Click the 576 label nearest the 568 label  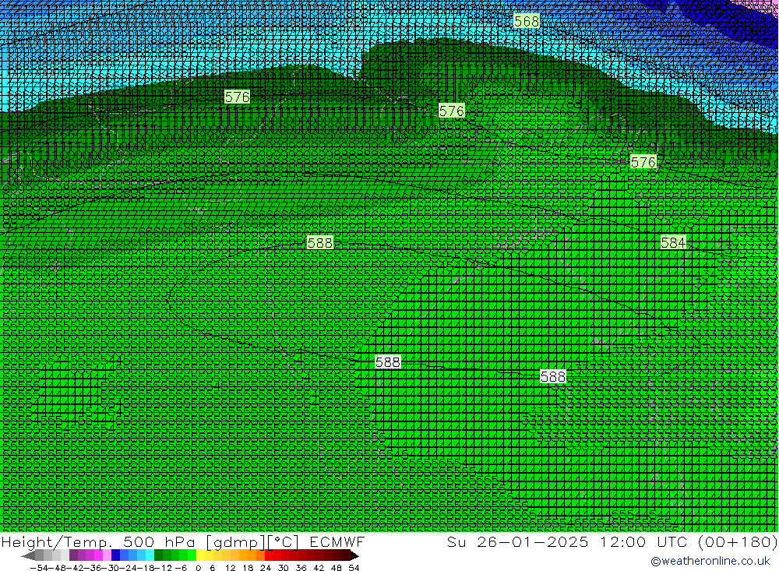pyautogui.click(x=452, y=111)
